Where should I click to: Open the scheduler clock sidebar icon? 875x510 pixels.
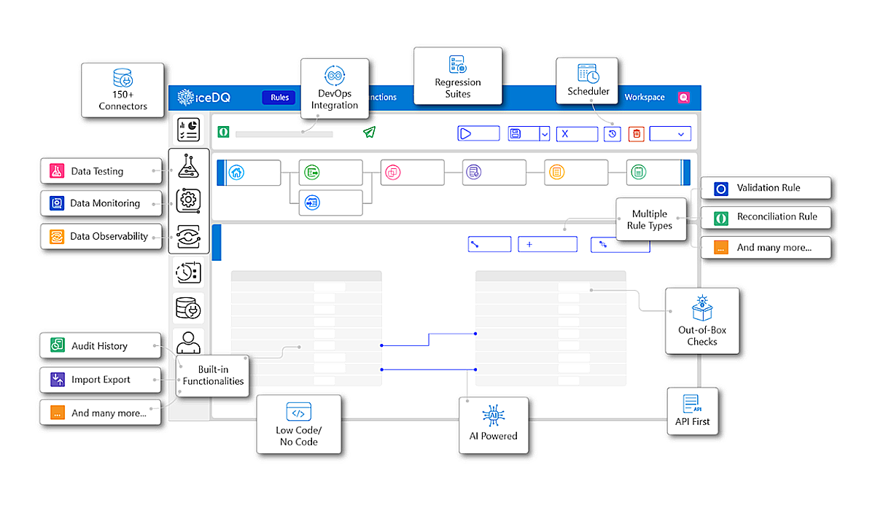pyautogui.click(x=188, y=273)
